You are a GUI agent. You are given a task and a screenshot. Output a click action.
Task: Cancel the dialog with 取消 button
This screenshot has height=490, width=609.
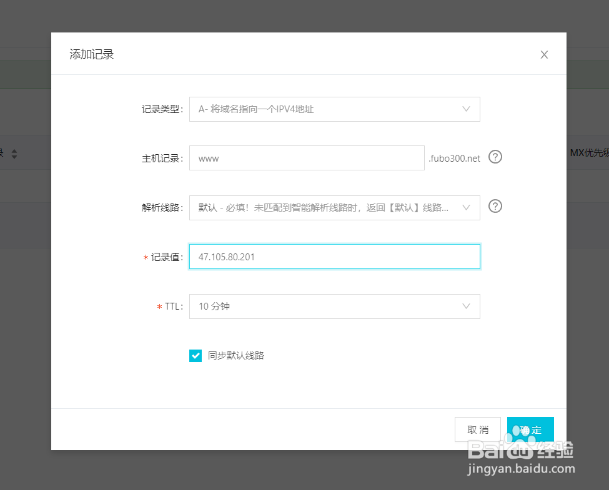tap(477, 429)
